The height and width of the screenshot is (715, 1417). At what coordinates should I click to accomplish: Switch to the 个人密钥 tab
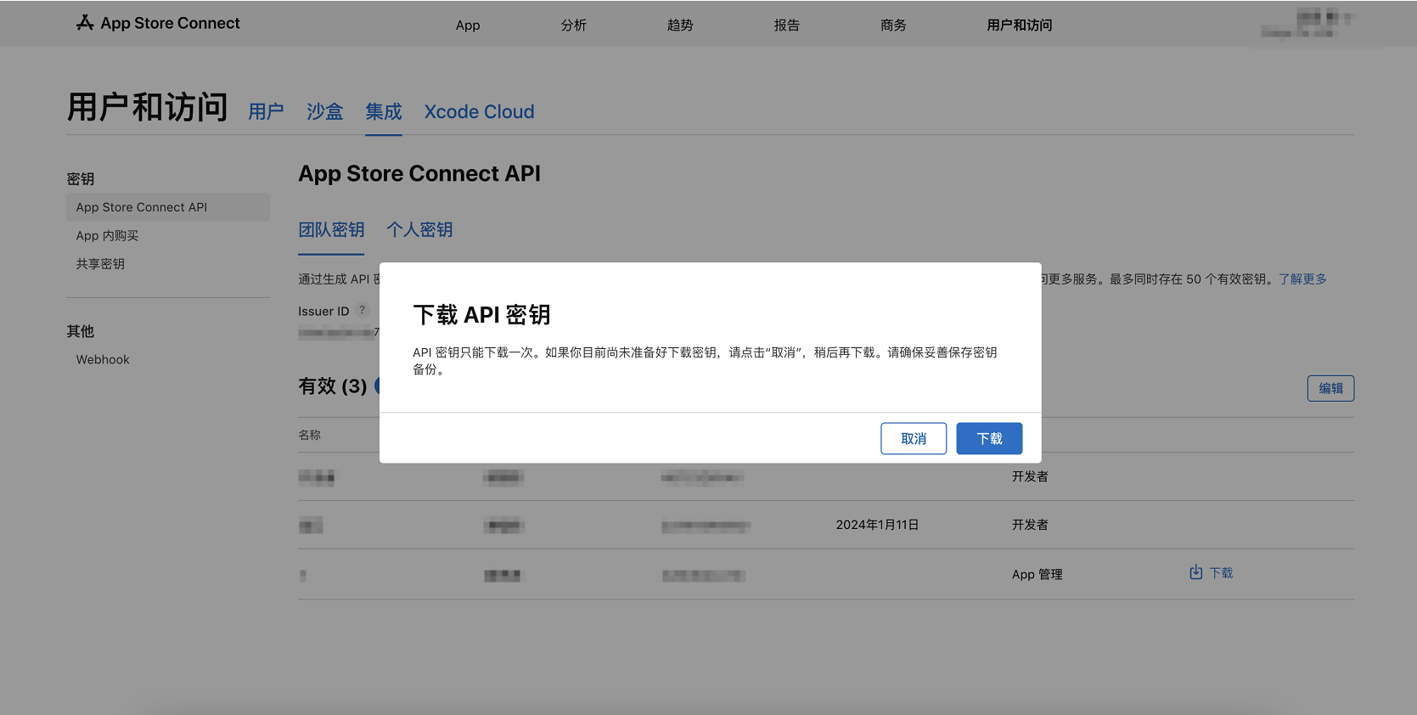419,229
